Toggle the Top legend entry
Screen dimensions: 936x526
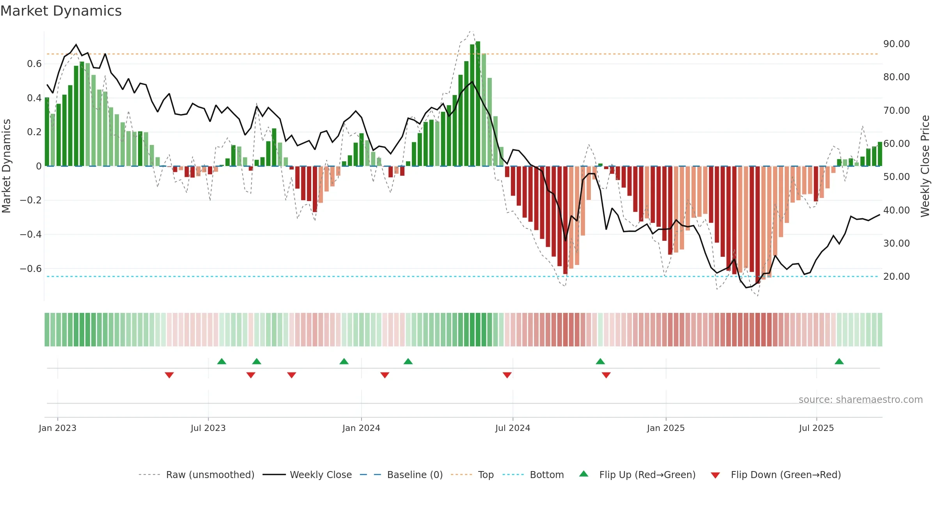click(x=472, y=475)
